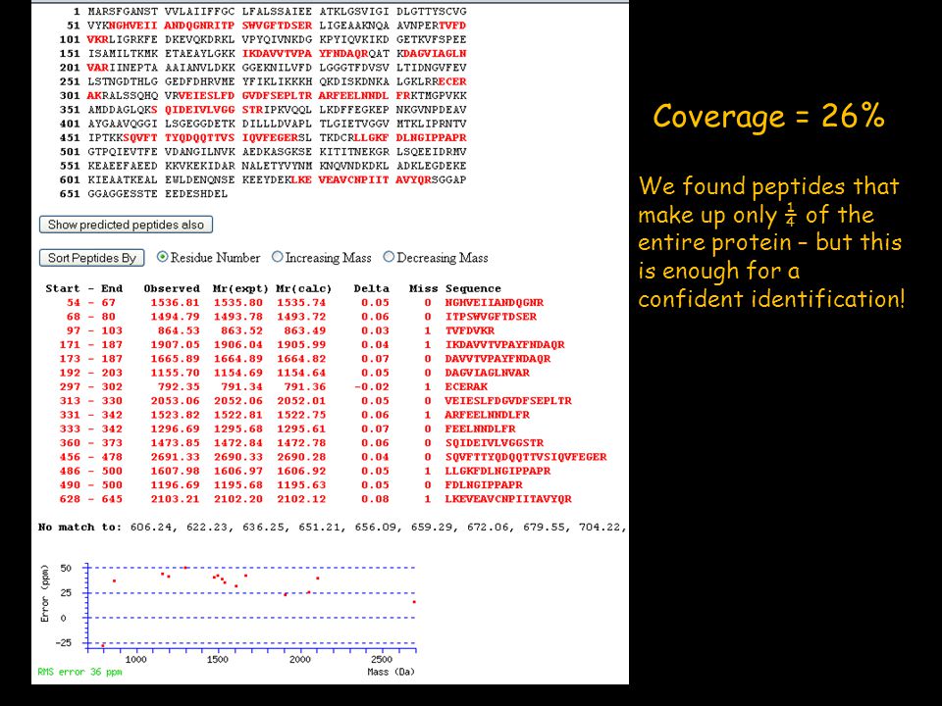Click Mr(expt) value 1664.89
The width and height of the screenshot is (942, 706).
click(x=237, y=359)
